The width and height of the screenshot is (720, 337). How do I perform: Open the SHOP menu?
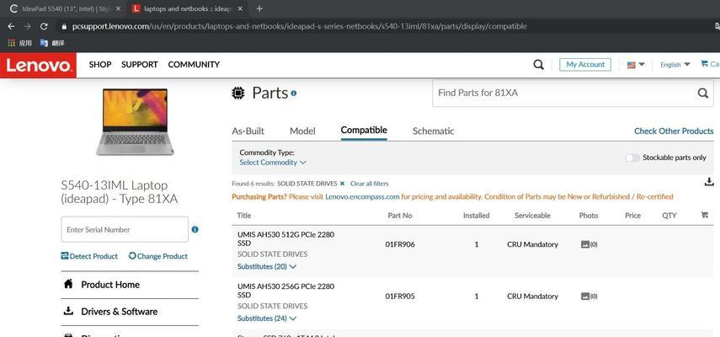click(100, 65)
